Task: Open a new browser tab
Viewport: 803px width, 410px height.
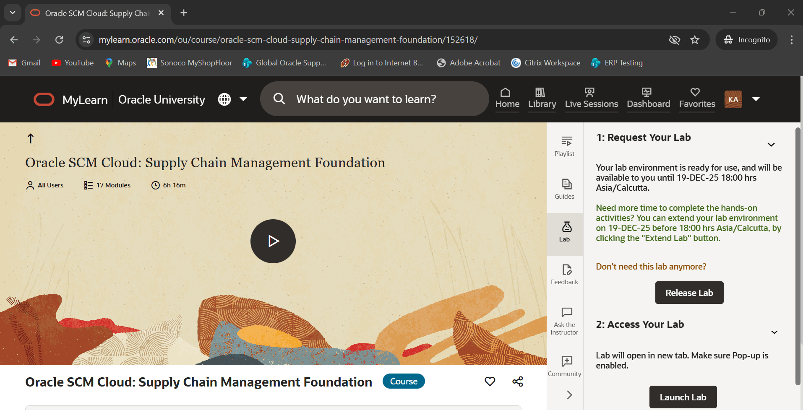Action: point(184,13)
